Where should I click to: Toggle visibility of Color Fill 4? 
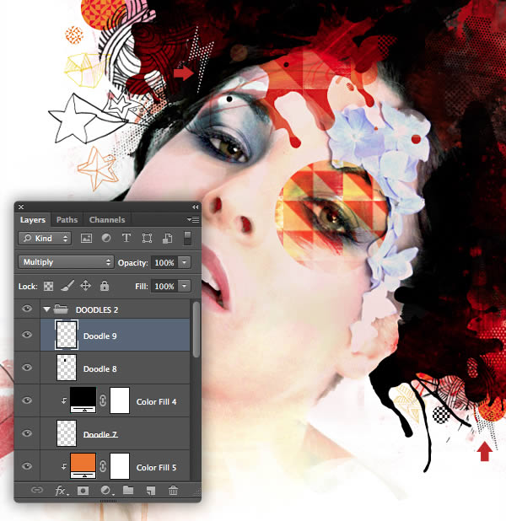[27, 400]
